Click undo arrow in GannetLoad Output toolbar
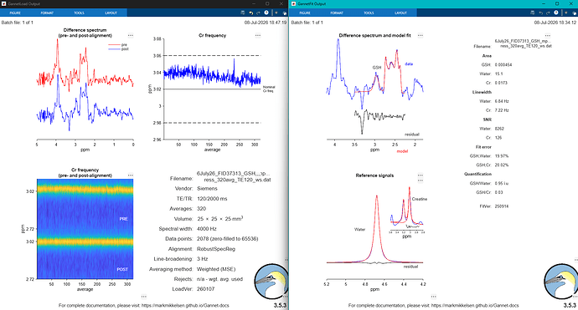 pos(251,13)
